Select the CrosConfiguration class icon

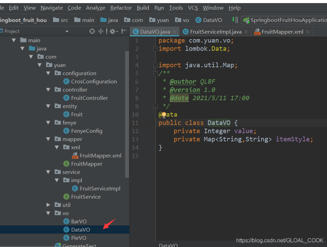tap(66, 81)
